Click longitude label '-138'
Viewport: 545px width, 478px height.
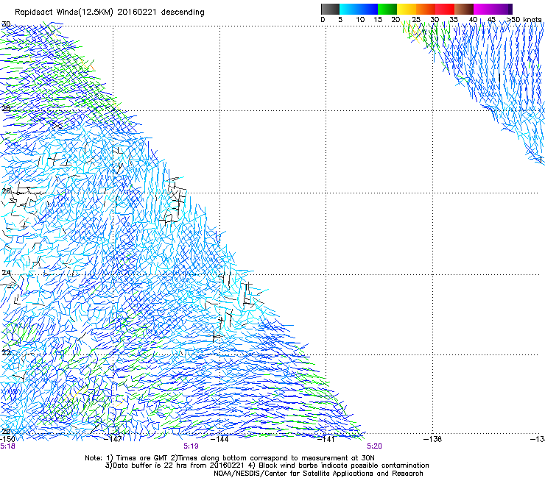point(433,439)
